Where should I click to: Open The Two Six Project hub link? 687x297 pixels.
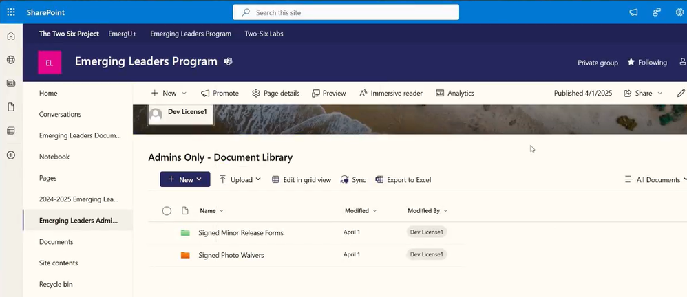coord(69,34)
